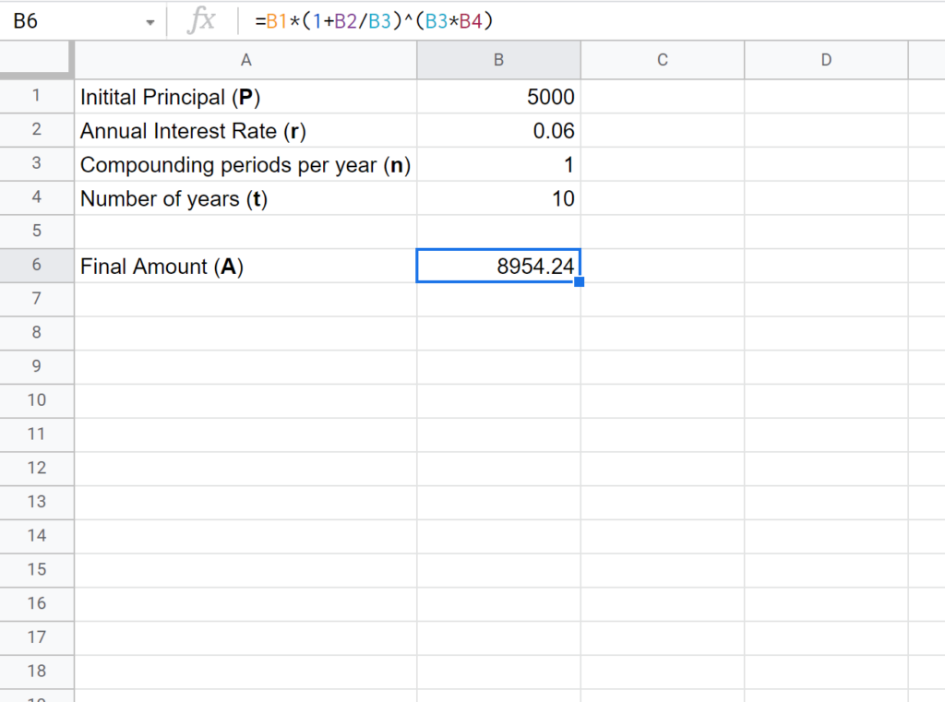The image size is (945, 702).
Task: Open the Name Box dropdown arrow
Action: (x=150, y=20)
